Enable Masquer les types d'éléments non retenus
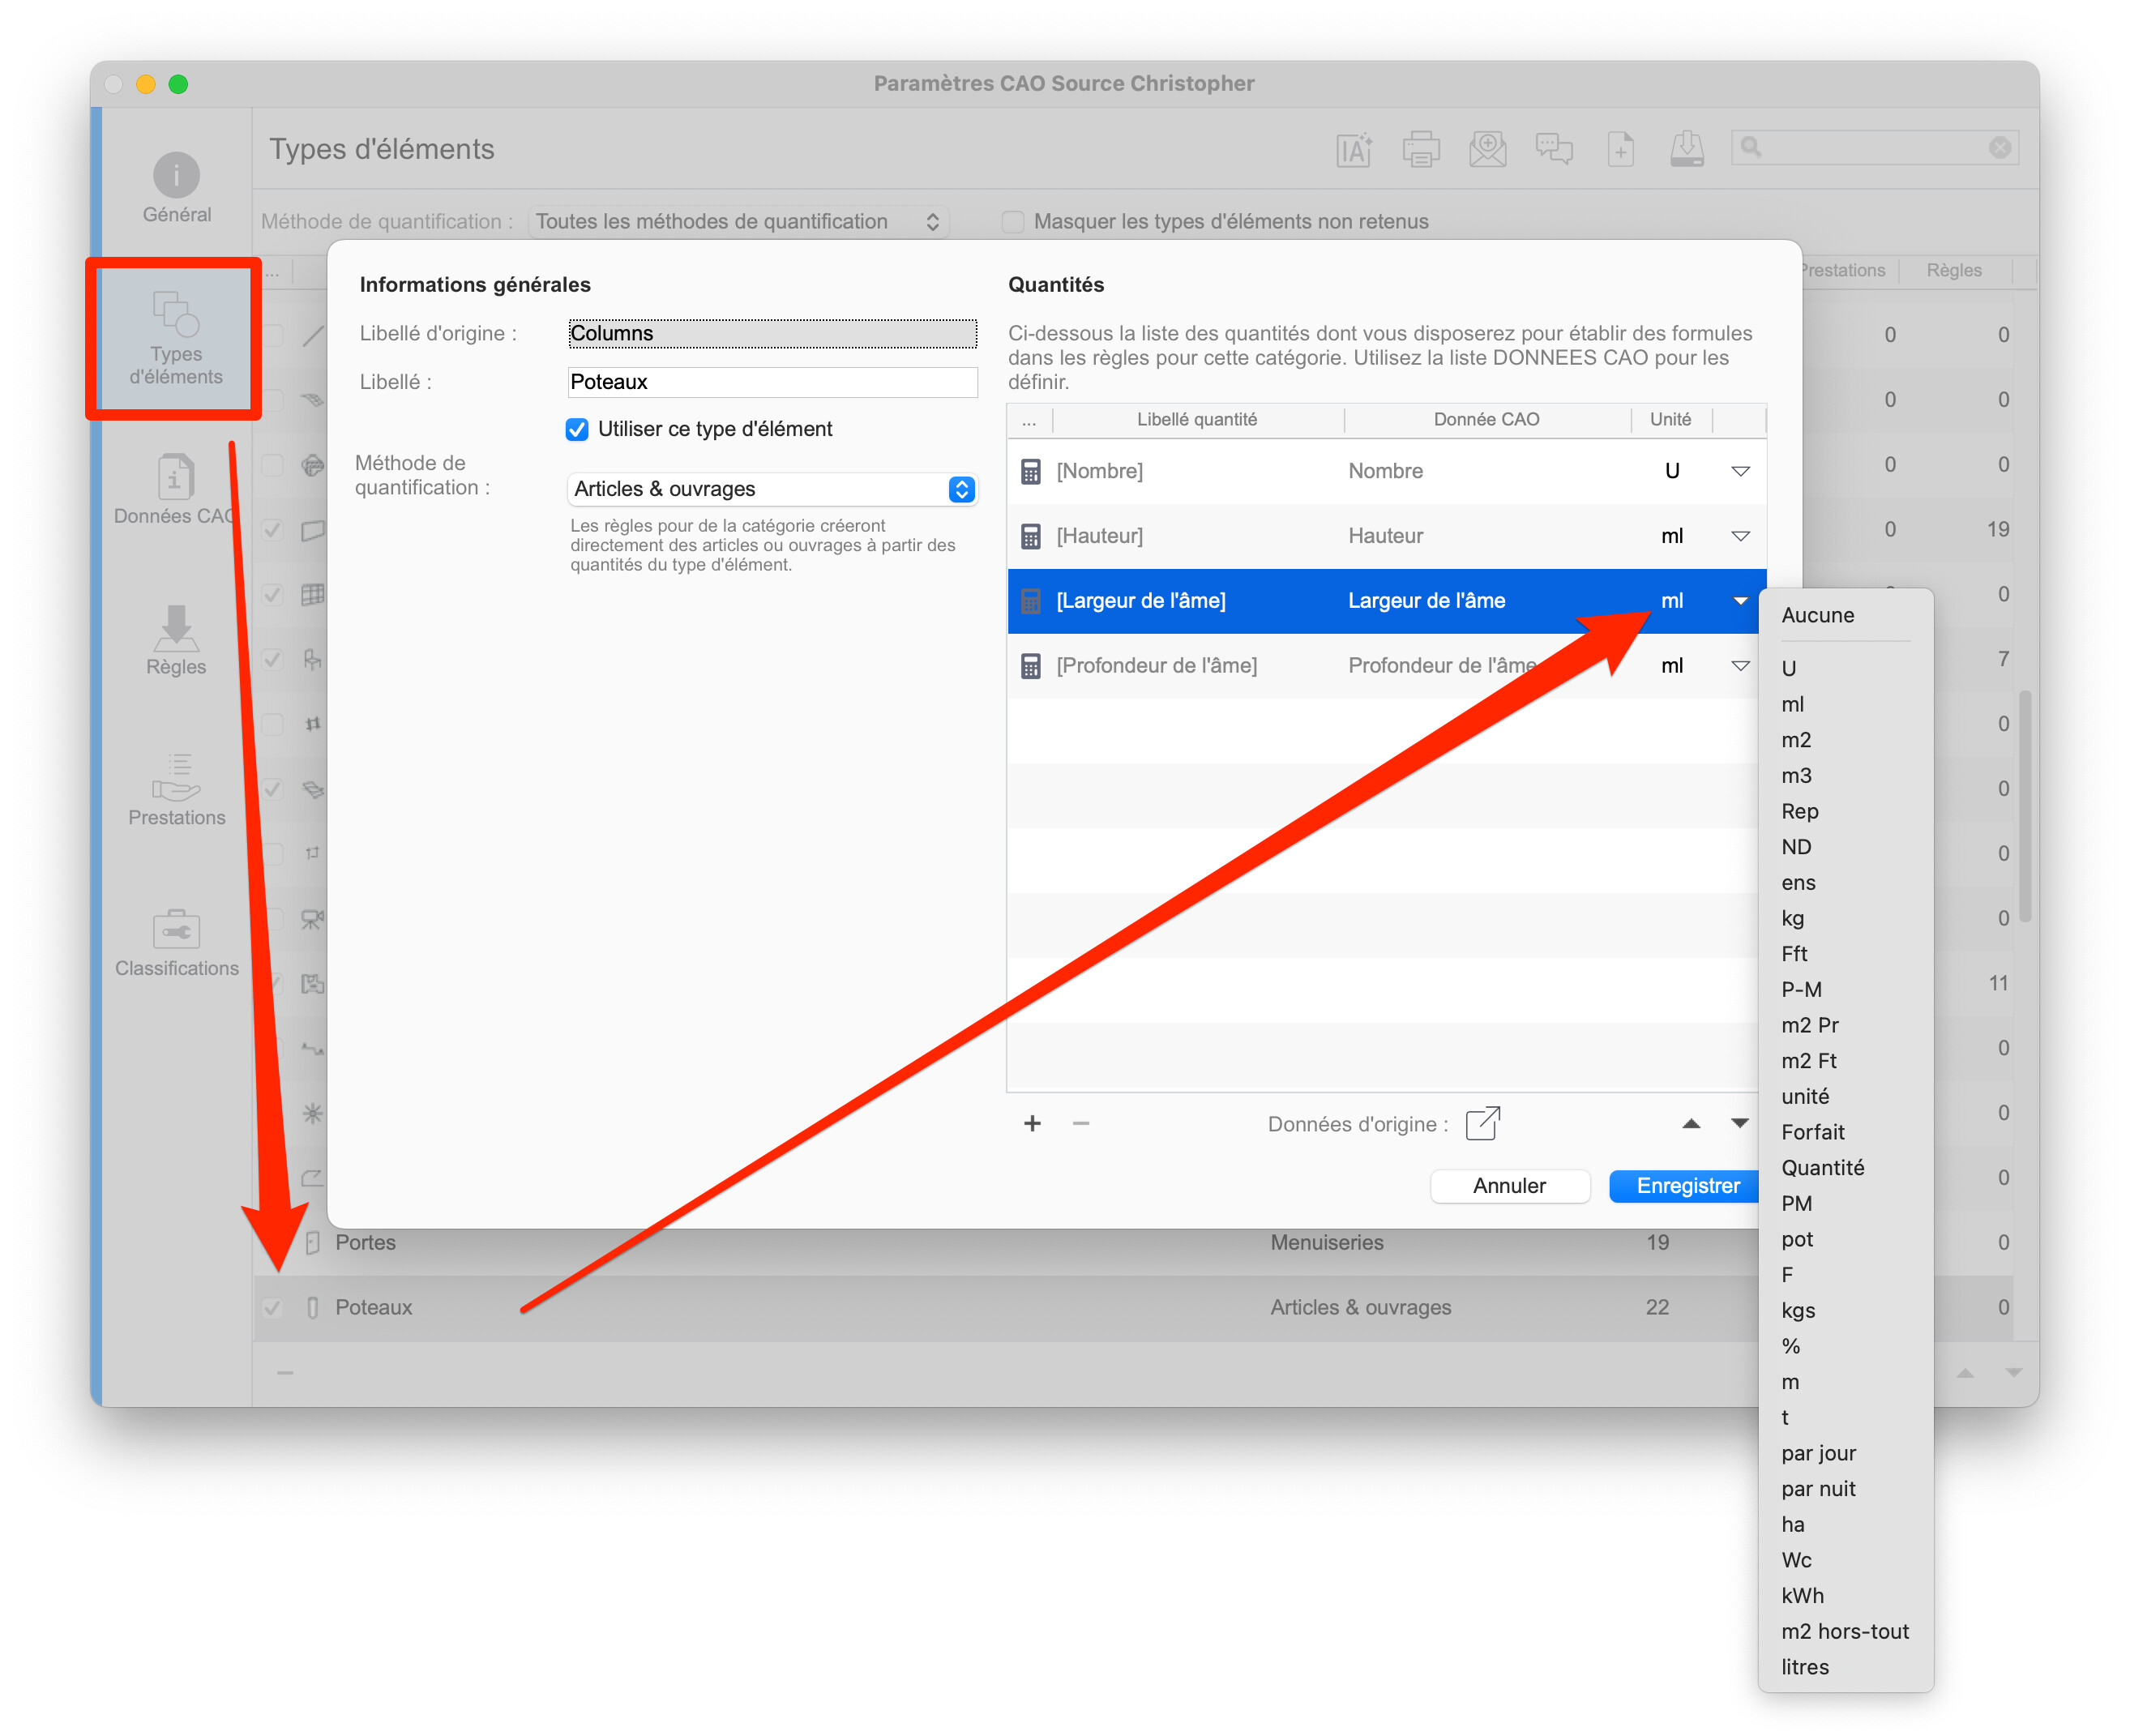 click(x=1012, y=221)
